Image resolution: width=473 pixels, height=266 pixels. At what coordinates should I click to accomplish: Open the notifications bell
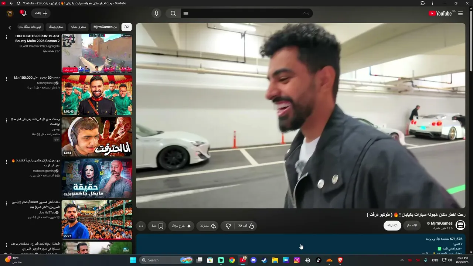coord(23,13)
